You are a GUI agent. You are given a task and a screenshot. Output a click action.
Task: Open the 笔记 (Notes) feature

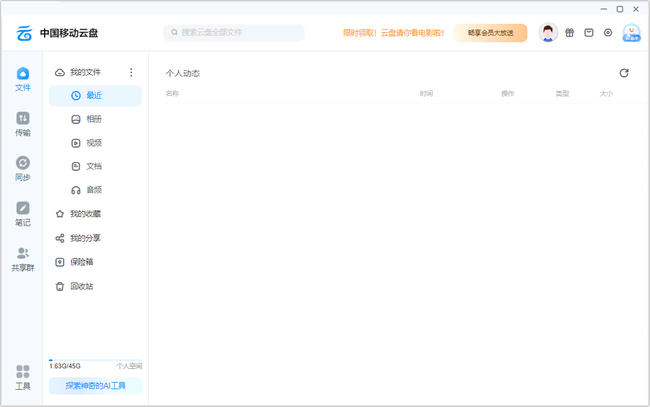click(23, 213)
